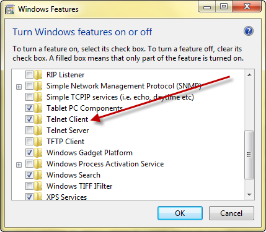This screenshot has width=266, height=232.
Task: Select the Telnet Client folder icon
Action: pyautogui.click(x=38, y=119)
